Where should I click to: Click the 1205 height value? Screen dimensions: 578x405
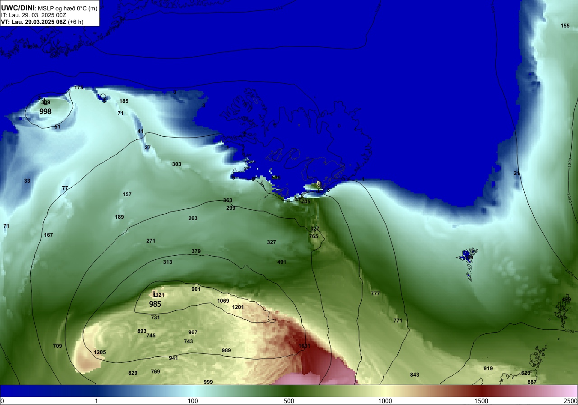(100, 352)
